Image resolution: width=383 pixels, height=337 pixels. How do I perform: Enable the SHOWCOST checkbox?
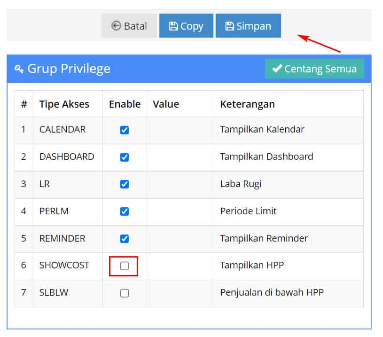click(x=125, y=266)
